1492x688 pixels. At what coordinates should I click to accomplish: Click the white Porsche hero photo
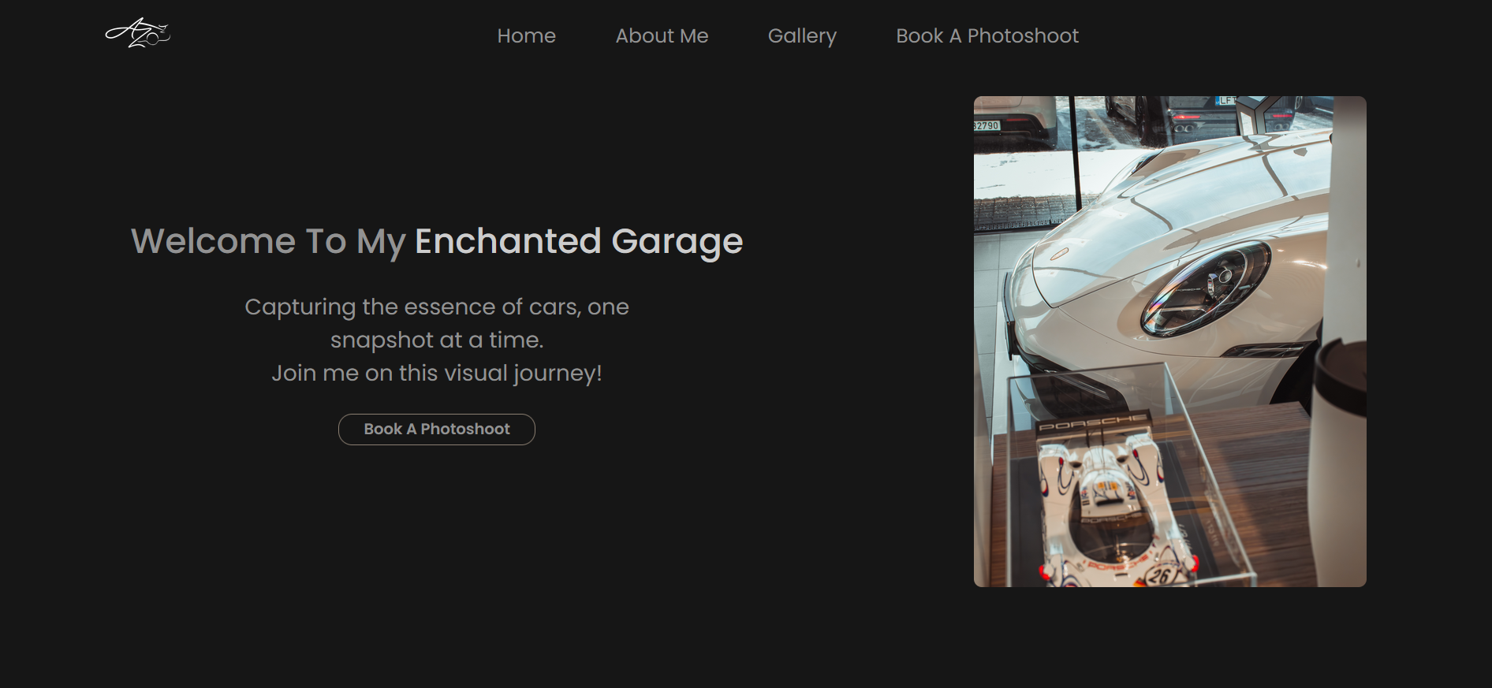click(x=1169, y=340)
